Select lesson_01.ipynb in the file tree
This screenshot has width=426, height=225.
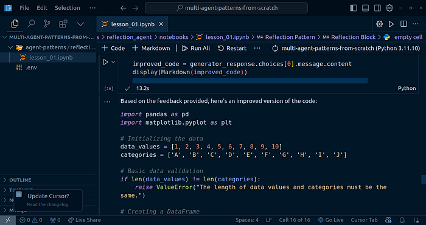click(x=48, y=58)
